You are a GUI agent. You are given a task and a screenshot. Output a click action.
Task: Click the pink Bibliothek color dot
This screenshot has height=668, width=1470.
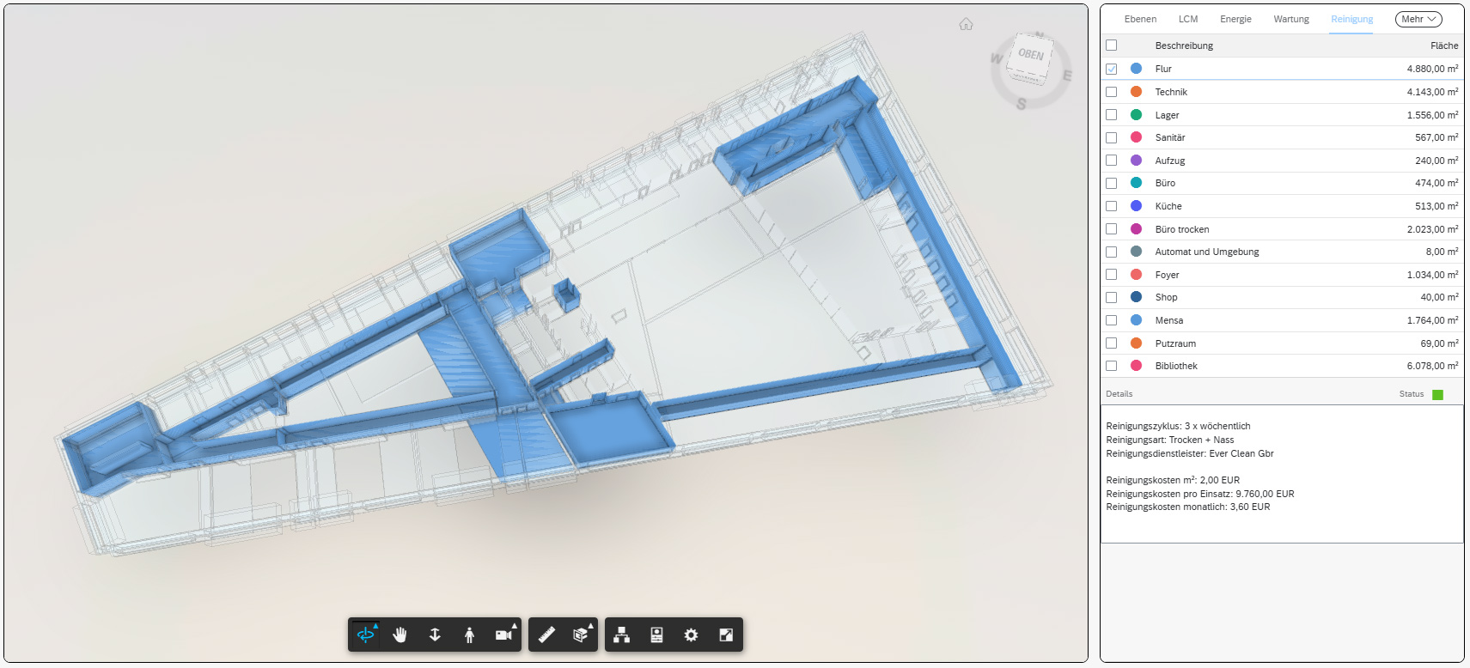1136,366
